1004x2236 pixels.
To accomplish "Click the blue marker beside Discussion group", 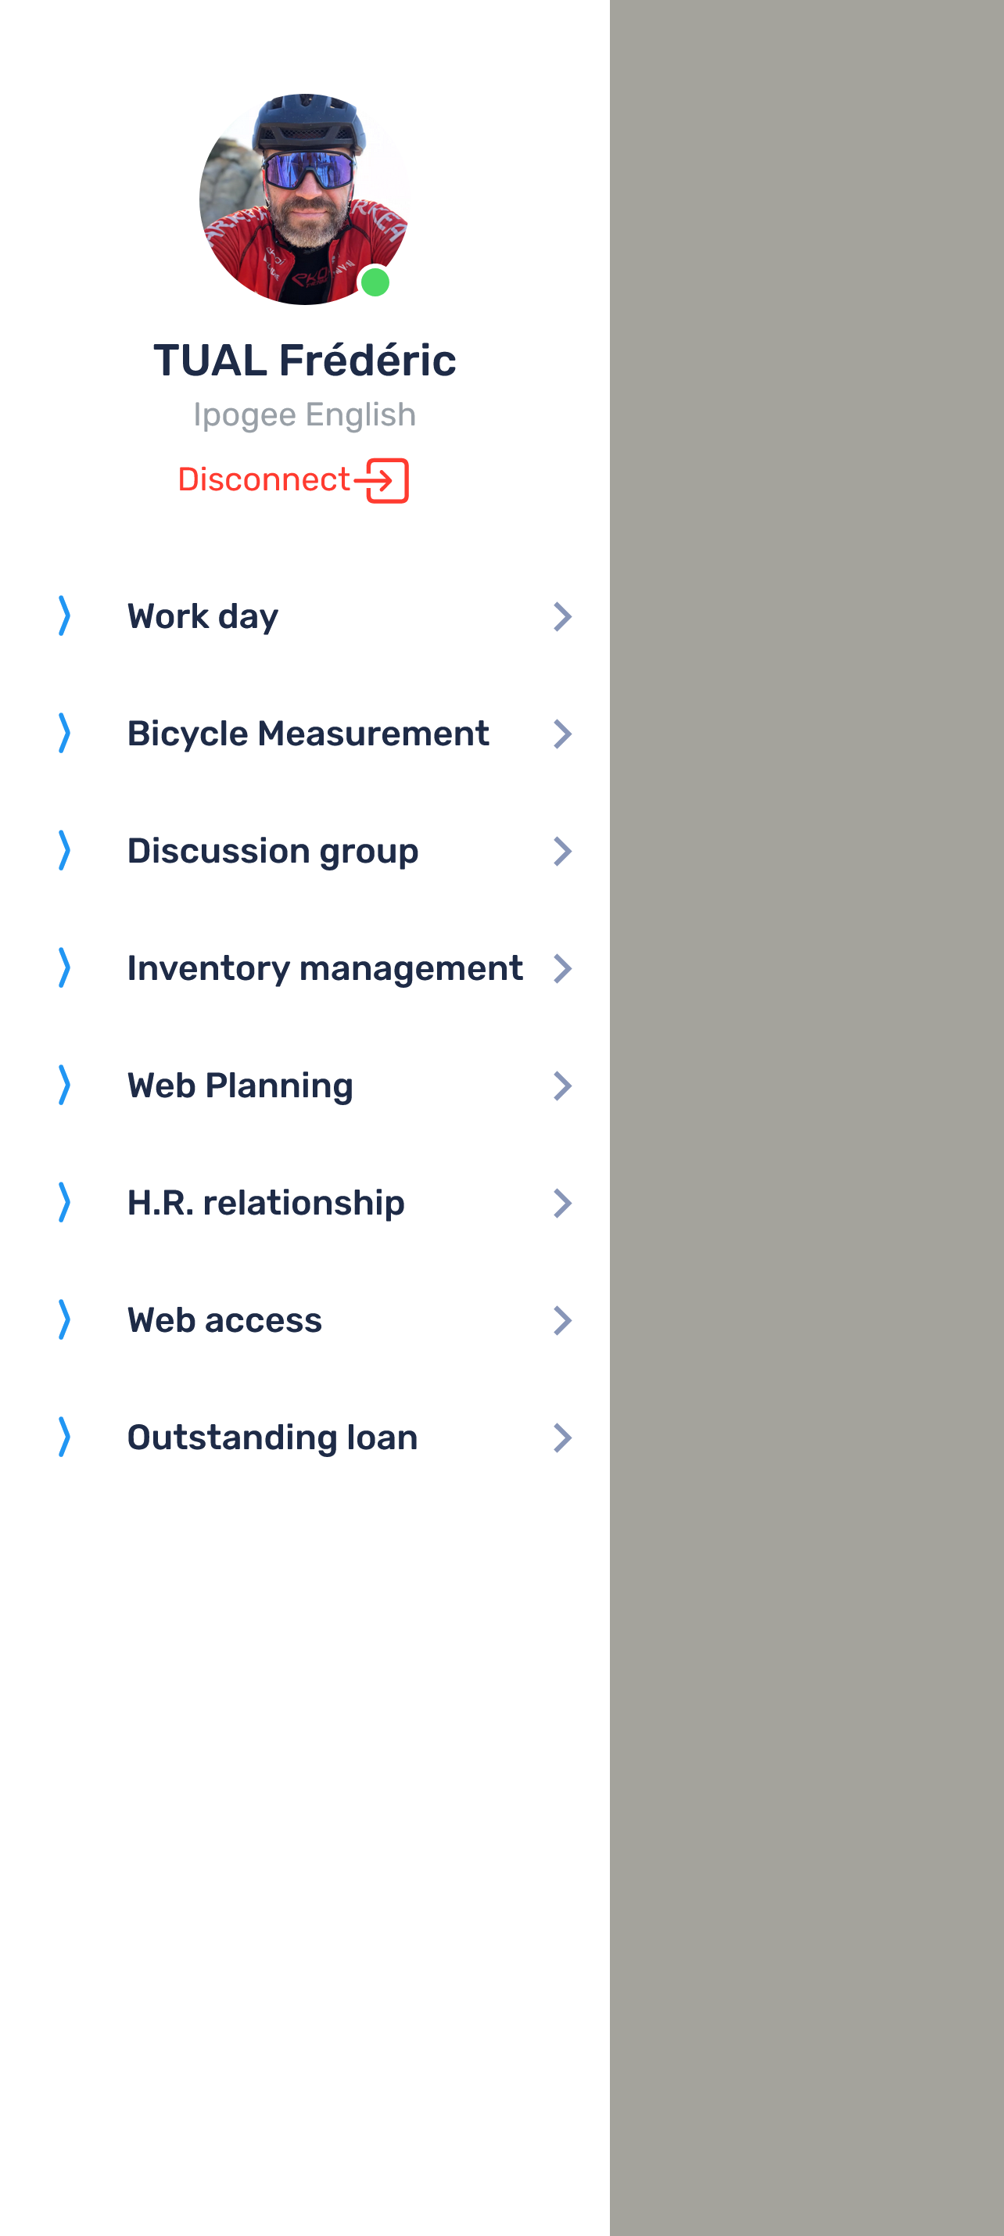I will tap(64, 851).
